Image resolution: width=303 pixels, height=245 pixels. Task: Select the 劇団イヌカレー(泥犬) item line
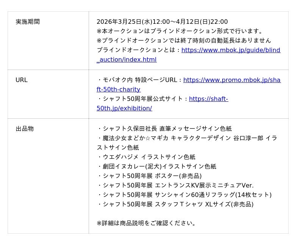click(157, 167)
